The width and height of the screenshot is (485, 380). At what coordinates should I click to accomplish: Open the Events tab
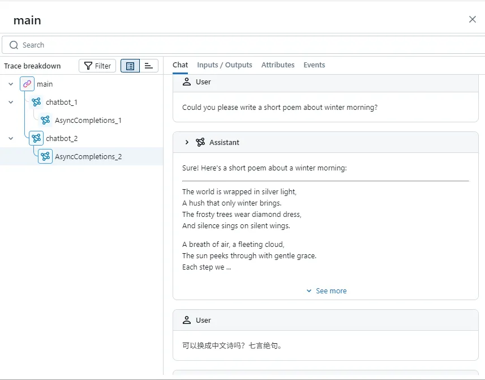click(314, 65)
